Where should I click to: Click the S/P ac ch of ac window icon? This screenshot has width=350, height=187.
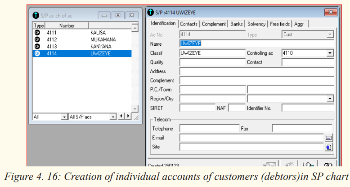pyautogui.click(x=36, y=15)
